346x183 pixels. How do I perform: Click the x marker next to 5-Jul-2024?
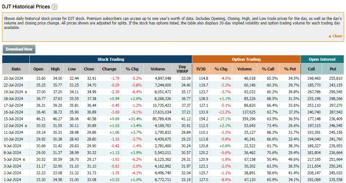pos(24,160)
